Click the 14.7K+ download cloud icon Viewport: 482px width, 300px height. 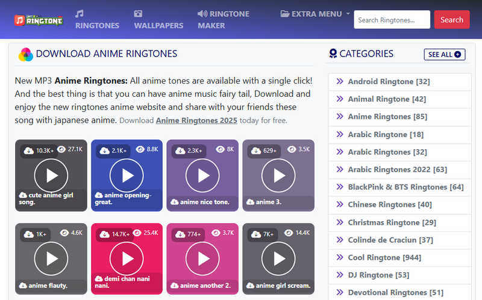tap(104, 234)
